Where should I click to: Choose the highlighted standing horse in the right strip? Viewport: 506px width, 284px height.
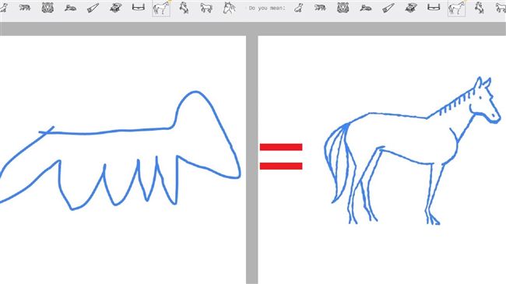point(456,8)
